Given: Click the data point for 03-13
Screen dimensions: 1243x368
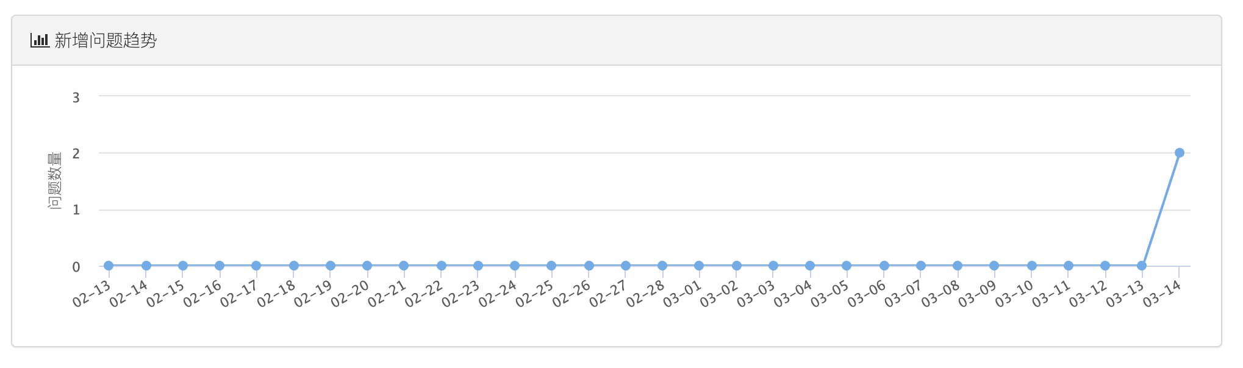Looking at the screenshot, I should point(1142,266).
